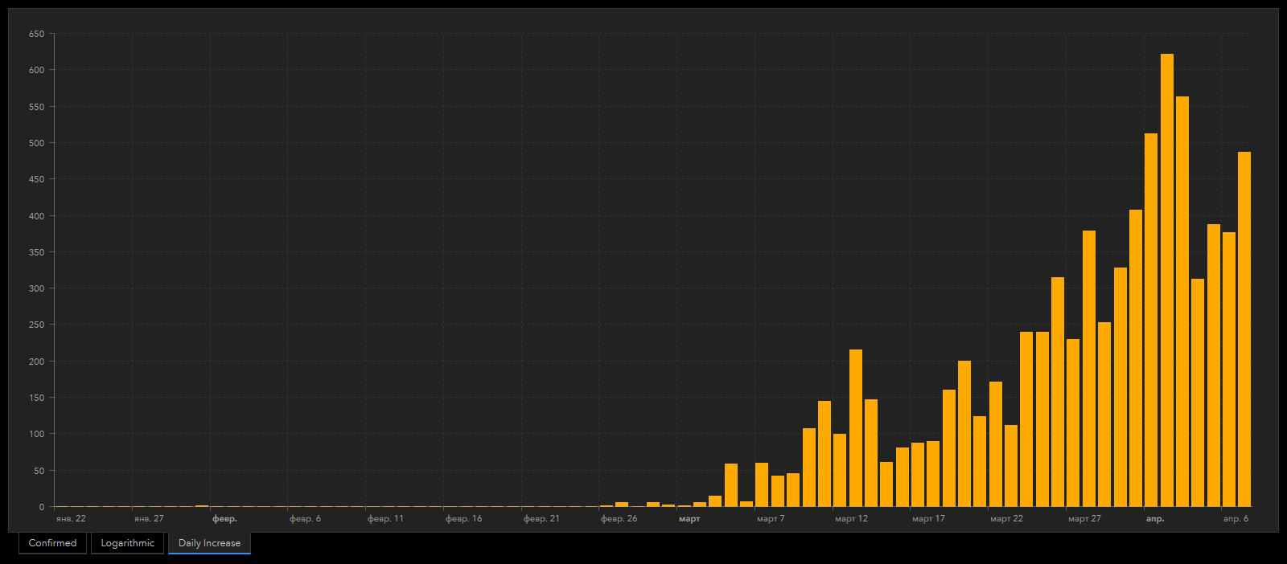Screen dimensions: 1287x564
Task: Click the y-axis value 450
Action: click(36, 179)
